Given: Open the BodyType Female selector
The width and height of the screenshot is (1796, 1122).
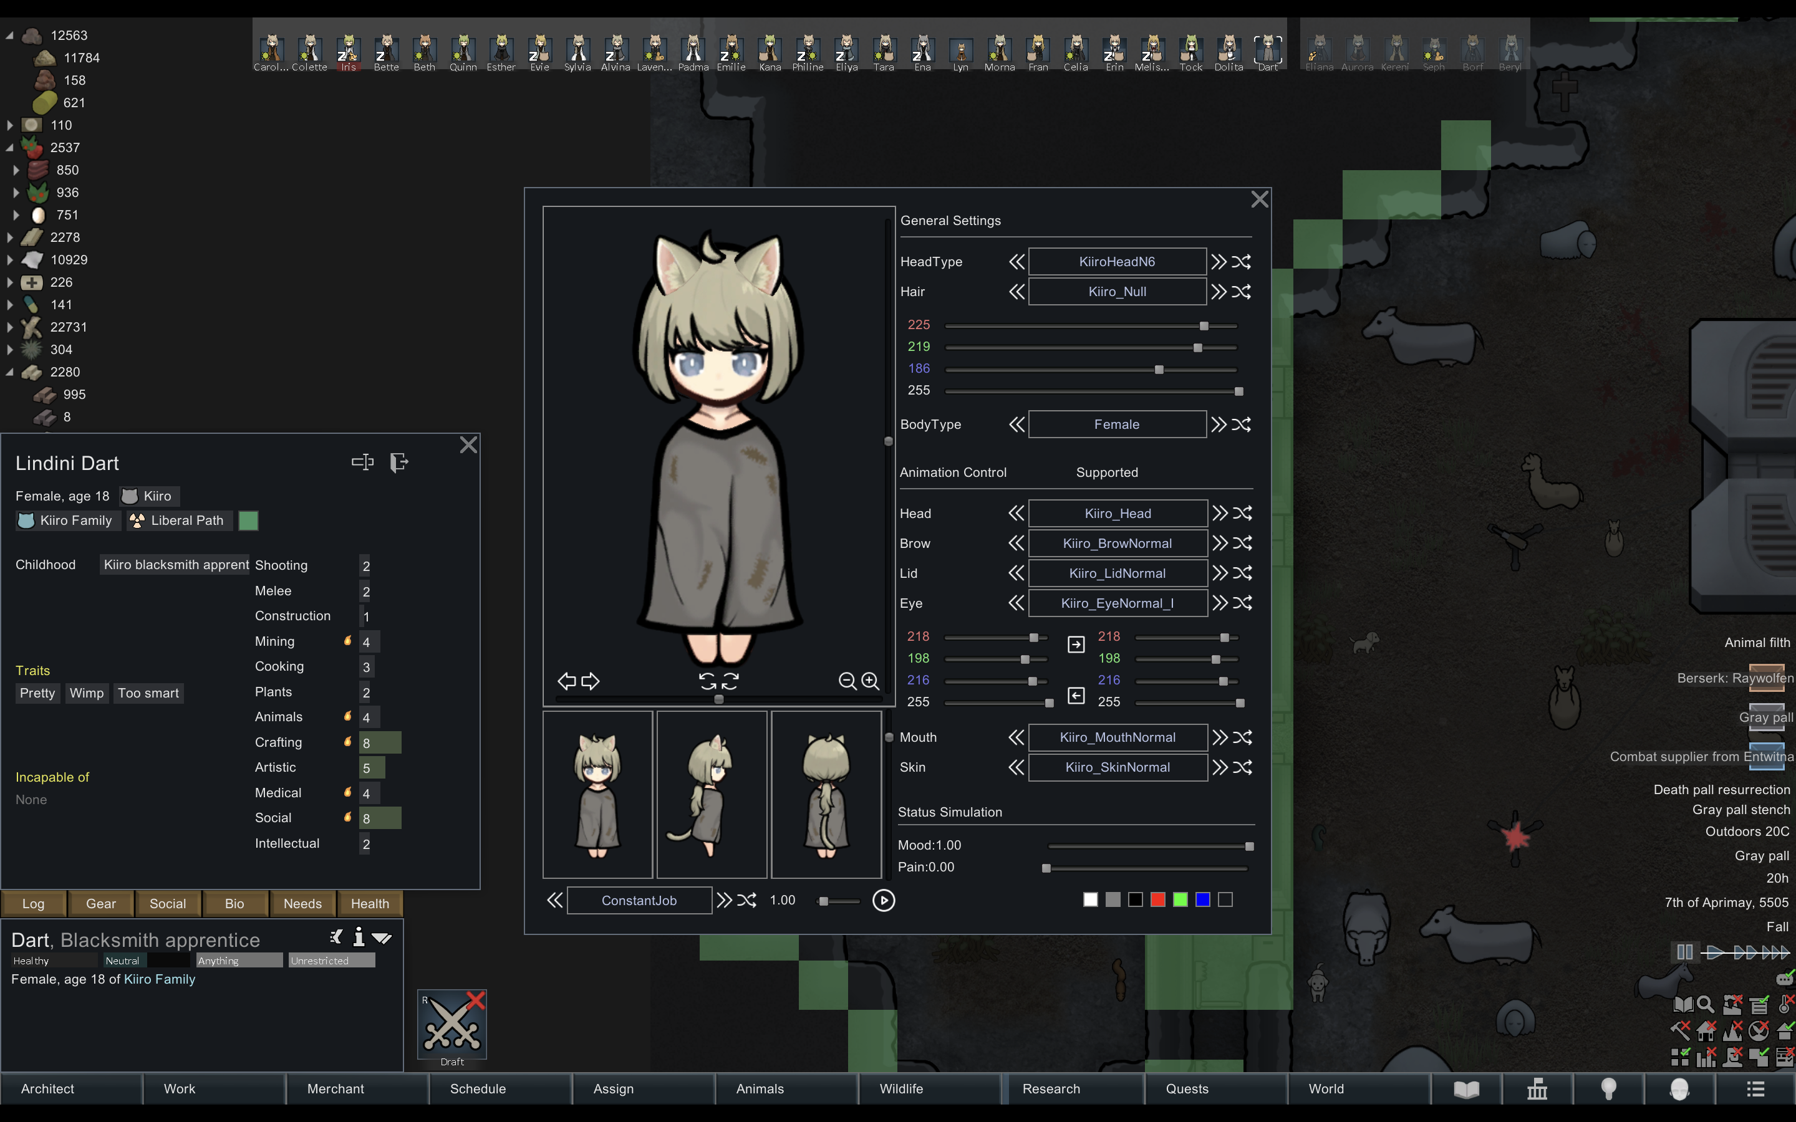Looking at the screenshot, I should (x=1116, y=424).
